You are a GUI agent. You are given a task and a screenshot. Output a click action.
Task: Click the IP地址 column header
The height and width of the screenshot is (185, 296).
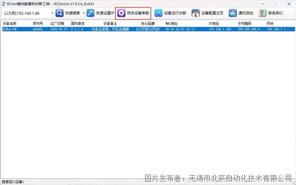[214, 24]
